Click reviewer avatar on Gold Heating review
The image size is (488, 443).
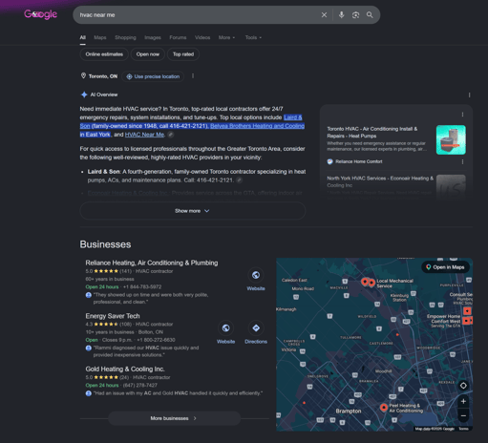click(x=89, y=393)
